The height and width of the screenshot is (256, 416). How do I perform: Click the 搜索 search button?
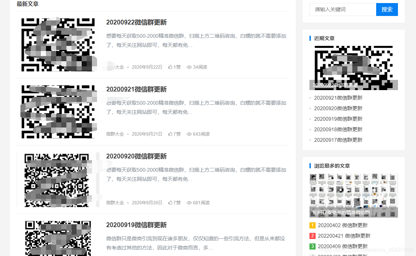387,10
